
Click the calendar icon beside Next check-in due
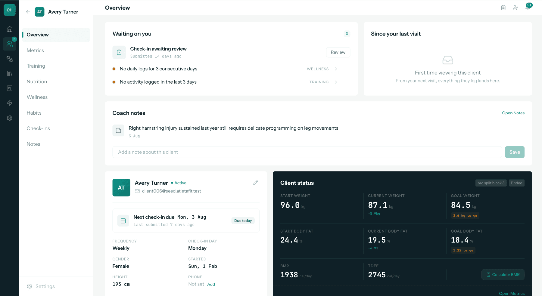click(x=123, y=220)
